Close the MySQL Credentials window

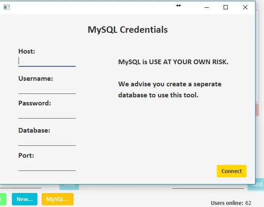(245, 7)
